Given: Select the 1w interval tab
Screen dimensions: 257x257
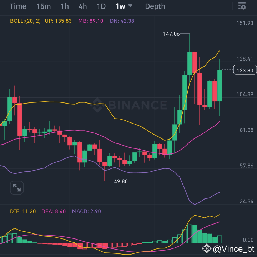Looking at the screenshot, I should pyautogui.click(x=121, y=6).
